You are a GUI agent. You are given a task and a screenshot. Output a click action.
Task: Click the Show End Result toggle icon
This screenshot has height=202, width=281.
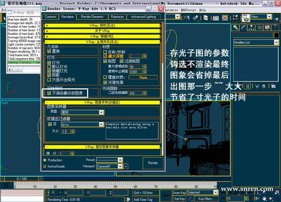247,86
